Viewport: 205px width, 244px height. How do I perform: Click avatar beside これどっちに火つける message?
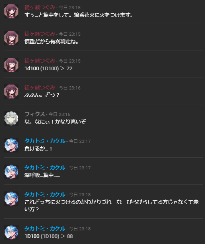[11, 199]
